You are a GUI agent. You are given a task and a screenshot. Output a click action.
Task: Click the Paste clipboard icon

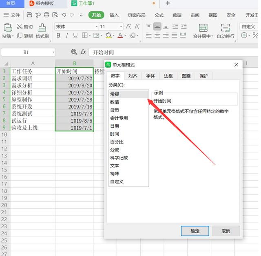[8, 27]
